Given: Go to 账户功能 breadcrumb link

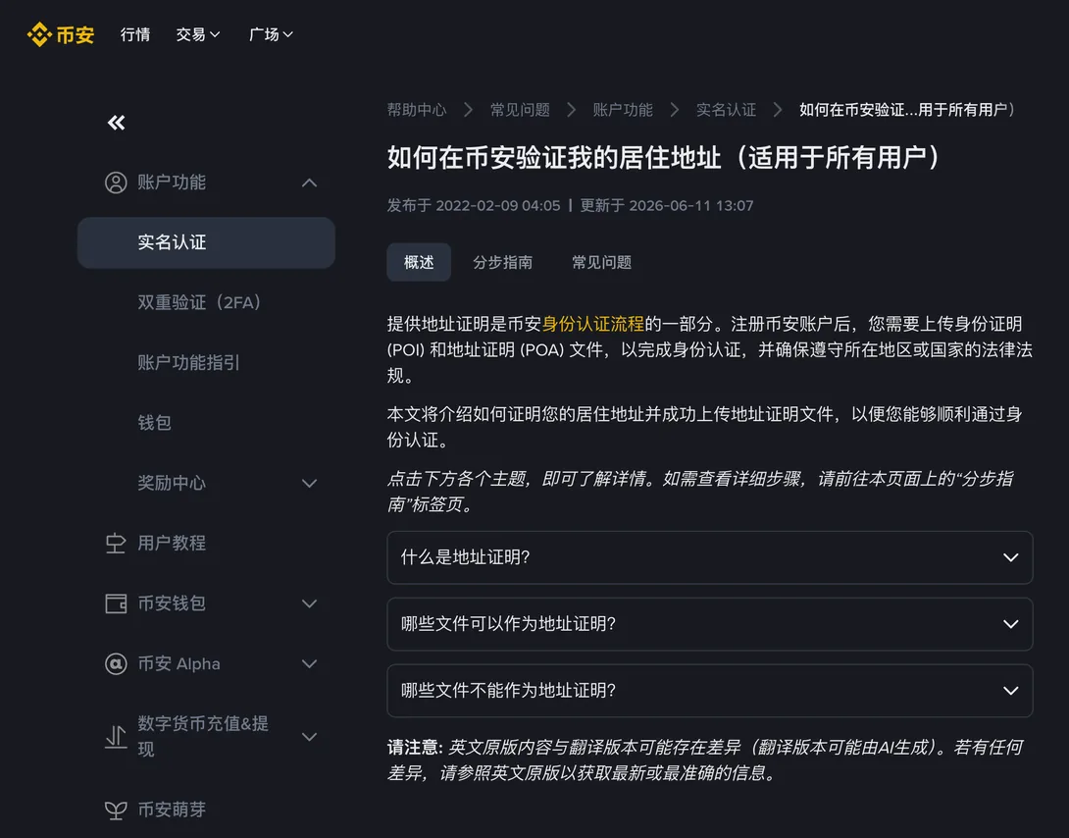Looking at the screenshot, I should pyautogui.click(x=623, y=110).
